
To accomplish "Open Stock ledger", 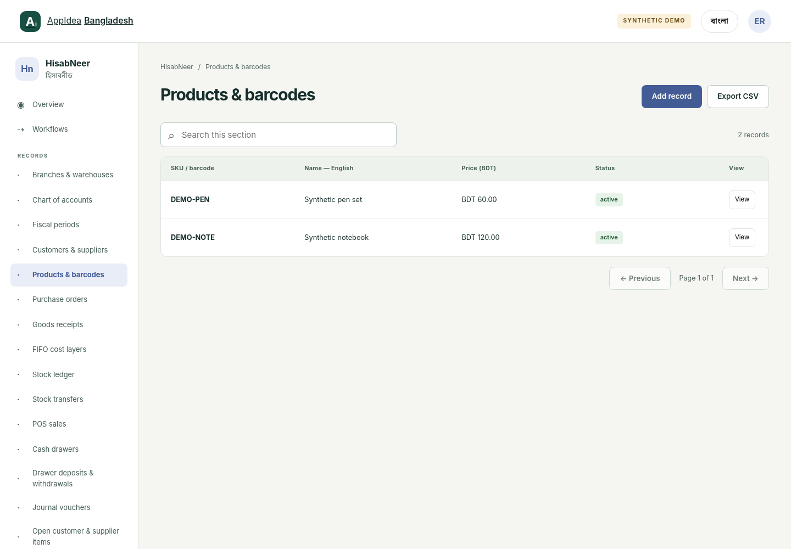I will click(69, 374).
